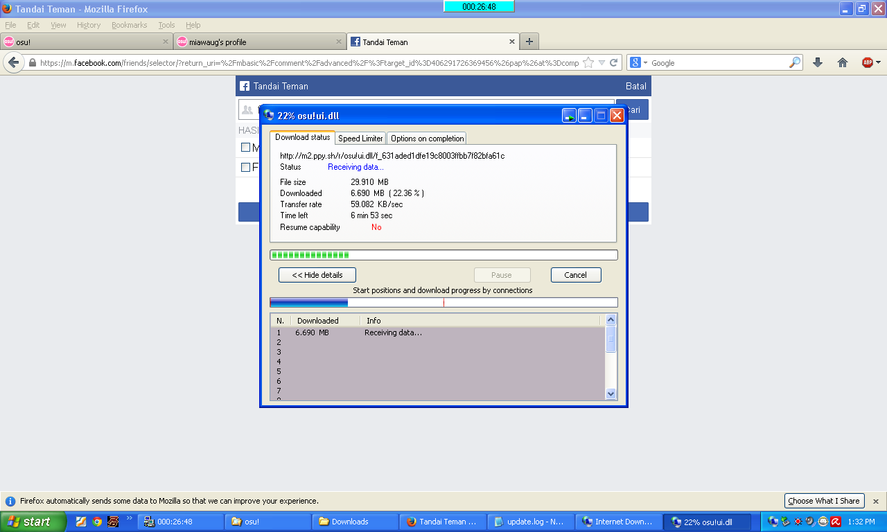Image resolution: width=887 pixels, height=532 pixels.
Task: Open the Edit menu
Action: coord(33,25)
